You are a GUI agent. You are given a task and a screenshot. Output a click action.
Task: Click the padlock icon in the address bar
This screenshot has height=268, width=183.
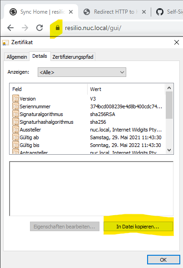[58, 28]
